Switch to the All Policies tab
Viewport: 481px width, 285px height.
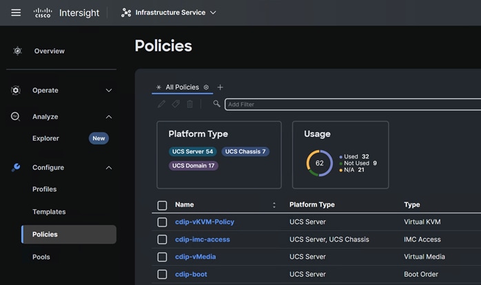pyautogui.click(x=182, y=87)
